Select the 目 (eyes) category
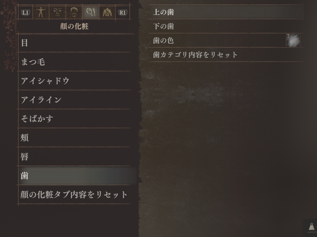317x237 pixels. tap(74, 43)
